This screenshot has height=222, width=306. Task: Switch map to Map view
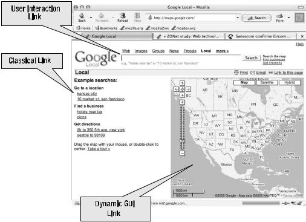pyautogui.click(x=244, y=82)
